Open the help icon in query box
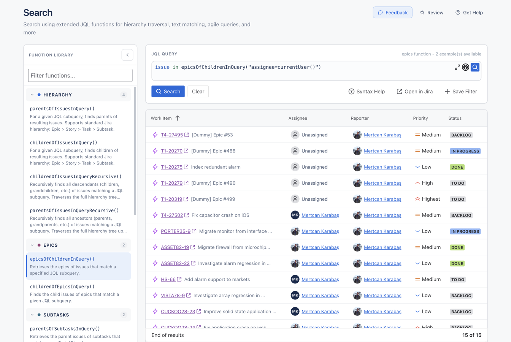Screen dimensions: 511x342 (x=465, y=67)
